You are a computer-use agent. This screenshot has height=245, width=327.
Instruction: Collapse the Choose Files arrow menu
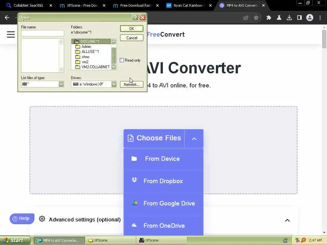click(x=194, y=139)
